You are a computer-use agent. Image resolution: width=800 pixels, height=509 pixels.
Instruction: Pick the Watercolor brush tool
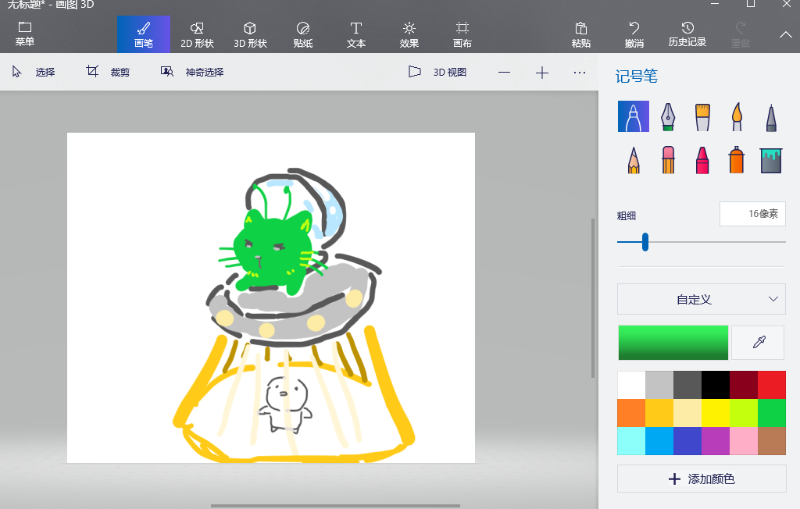pos(737,116)
